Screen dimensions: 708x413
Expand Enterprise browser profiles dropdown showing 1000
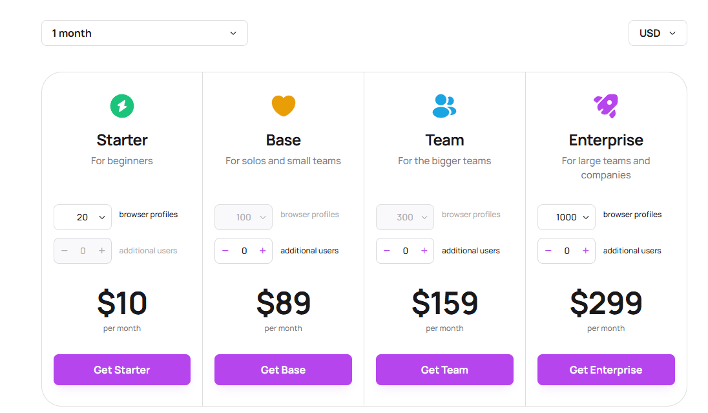pyautogui.click(x=567, y=217)
